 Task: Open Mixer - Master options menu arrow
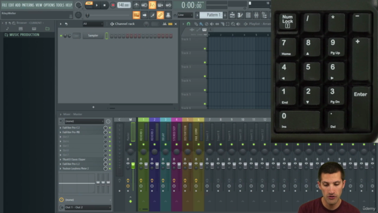click(60, 114)
